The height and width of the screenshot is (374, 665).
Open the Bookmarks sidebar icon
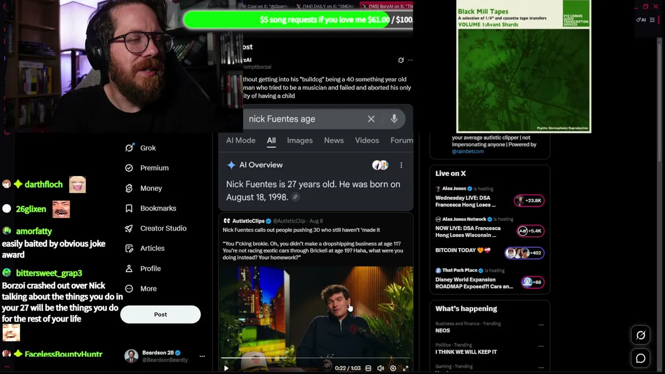click(129, 208)
